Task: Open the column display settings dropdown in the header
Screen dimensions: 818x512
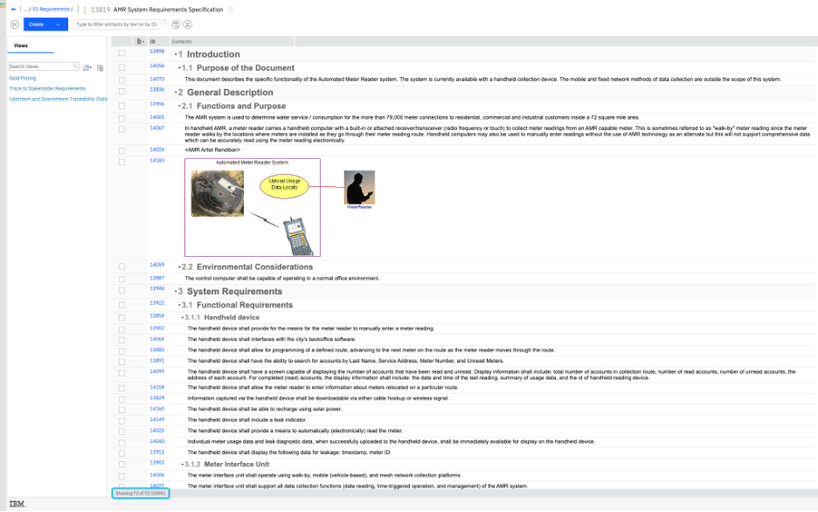Action: [x=140, y=42]
